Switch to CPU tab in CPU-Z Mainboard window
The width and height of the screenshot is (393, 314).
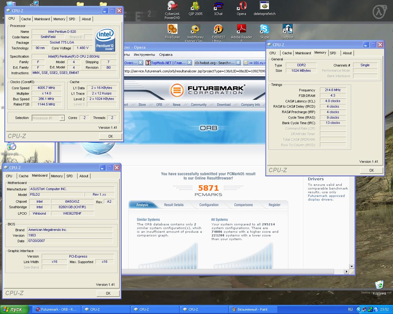pyautogui.click(x=9, y=176)
